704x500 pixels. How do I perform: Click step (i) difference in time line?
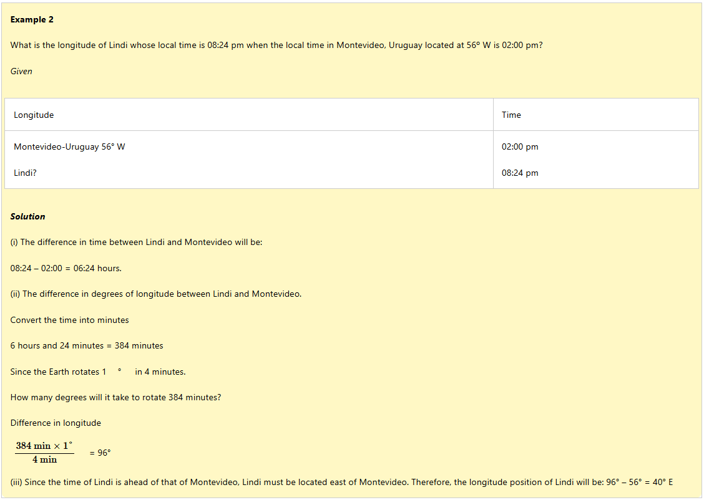[x=136, y=242]
